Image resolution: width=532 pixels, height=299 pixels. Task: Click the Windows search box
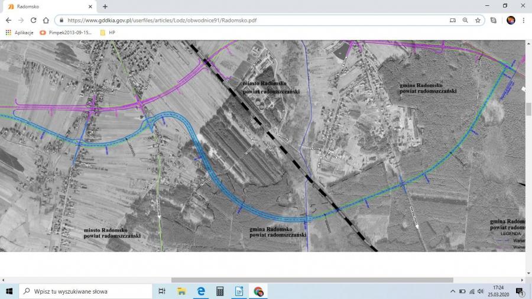(86, 291)
